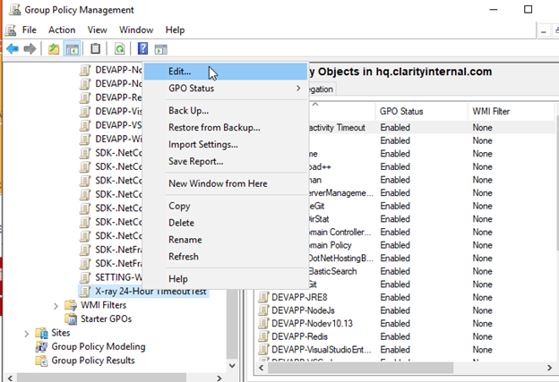Select Starter GPOs tree item

107,319
